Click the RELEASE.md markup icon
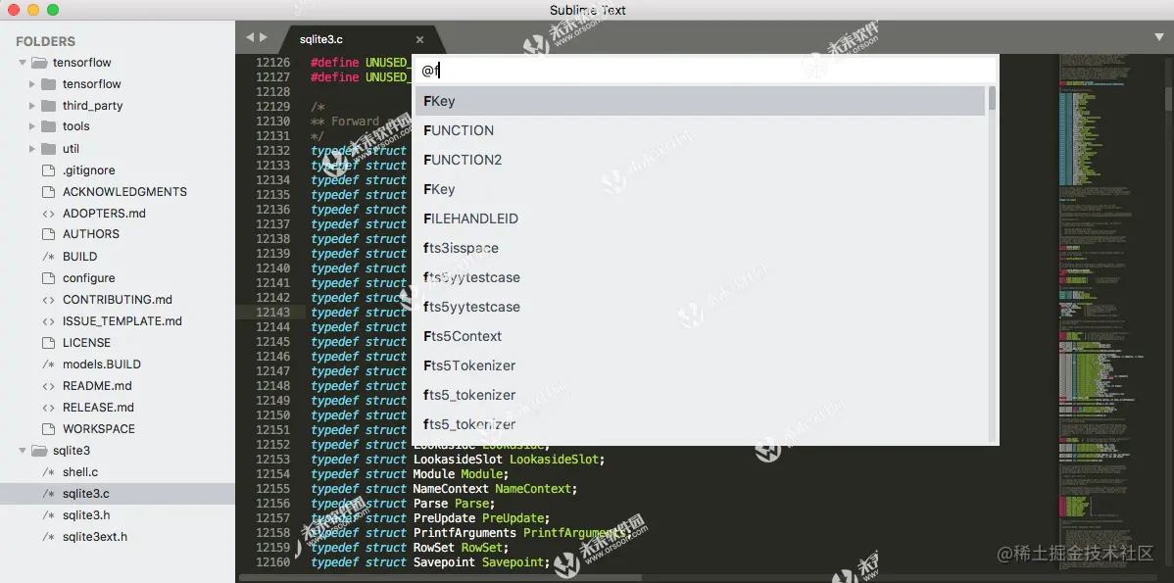 click(x=49, y=408)
